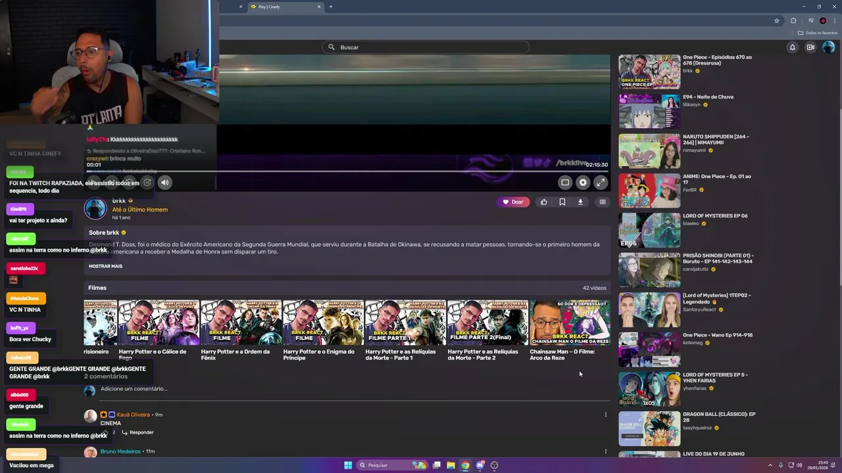Open the video player settings gear
This screenshot has width=842, height=473.
pos(583,183)
